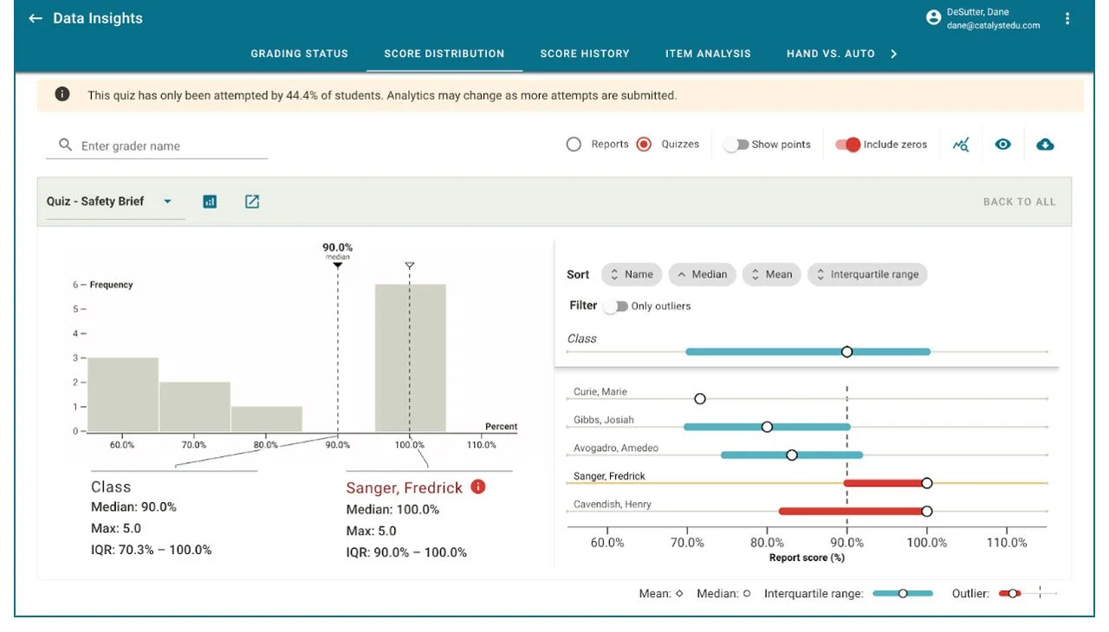Switch to the Score History tab
This screenshot has width=1109, height=632.
click(x=585, y=53)
